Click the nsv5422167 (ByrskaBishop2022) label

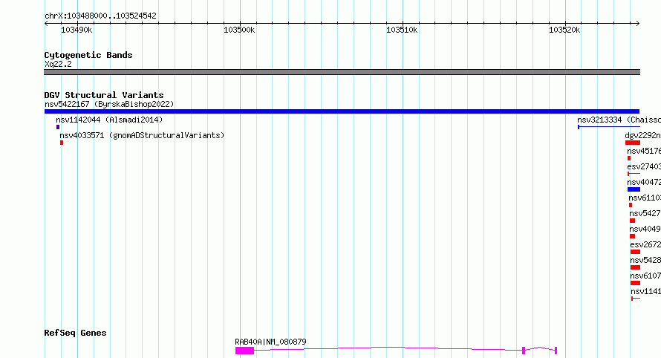pyautogui.click(x=109, y=104)
